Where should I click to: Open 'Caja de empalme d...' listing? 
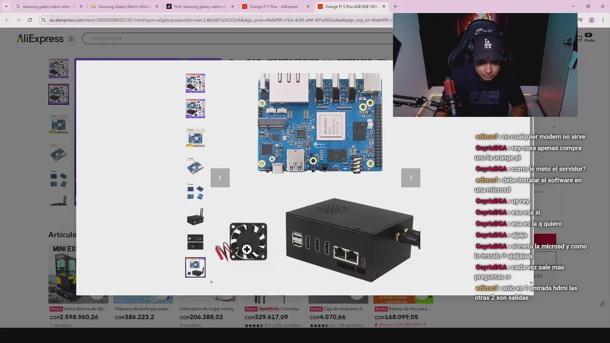tap(338, 309)
